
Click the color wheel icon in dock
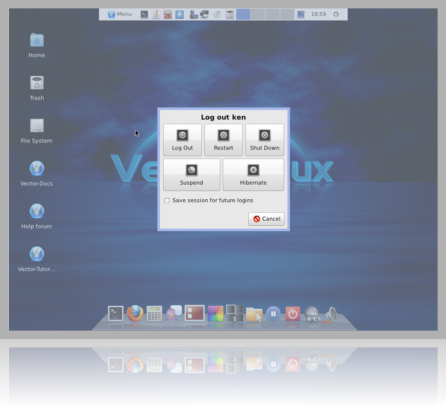216,313
